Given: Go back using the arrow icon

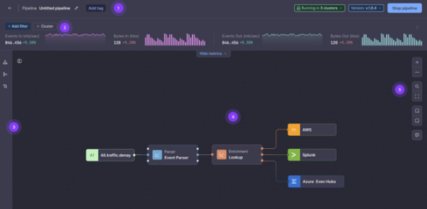Looking at the screenshot, I should click(10, 8).
